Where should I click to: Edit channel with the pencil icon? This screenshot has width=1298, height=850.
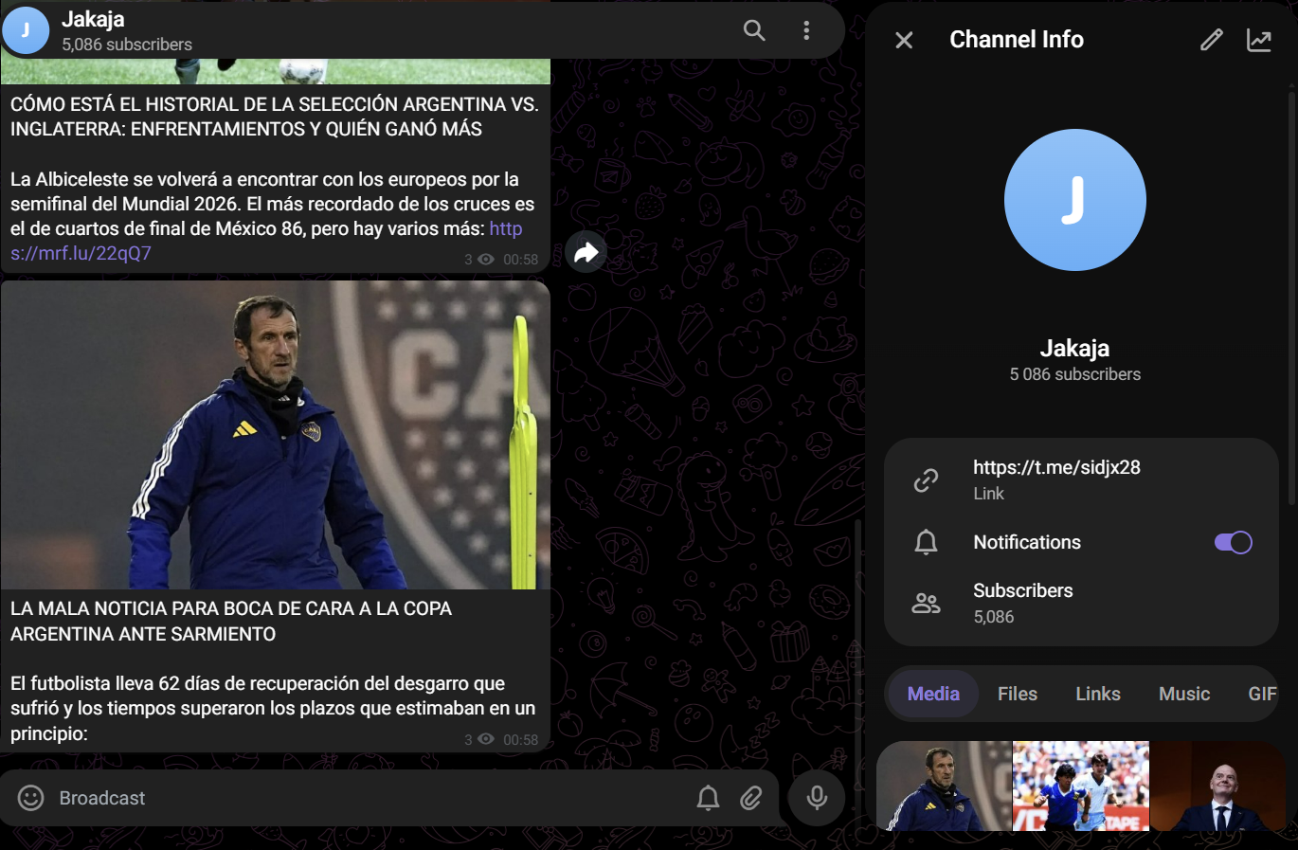coord(1211,40)
